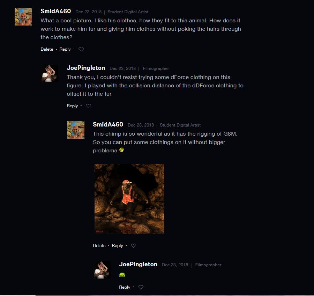
Task: Delete SmidA460's first comment
Action: pos(47,49)
